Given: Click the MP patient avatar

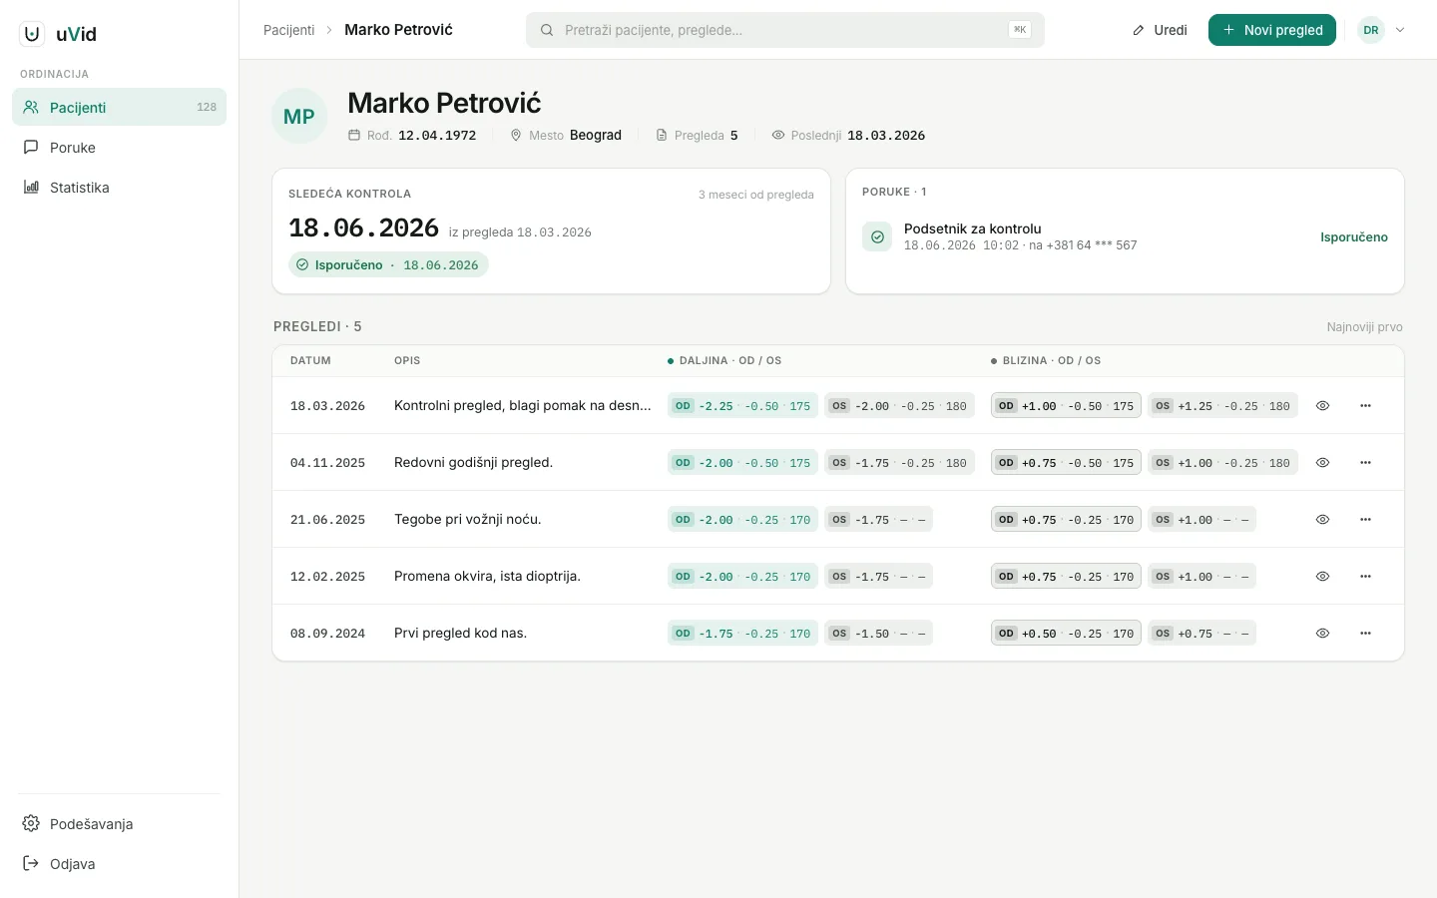Looking at the screenshot, I should [299, 117].
